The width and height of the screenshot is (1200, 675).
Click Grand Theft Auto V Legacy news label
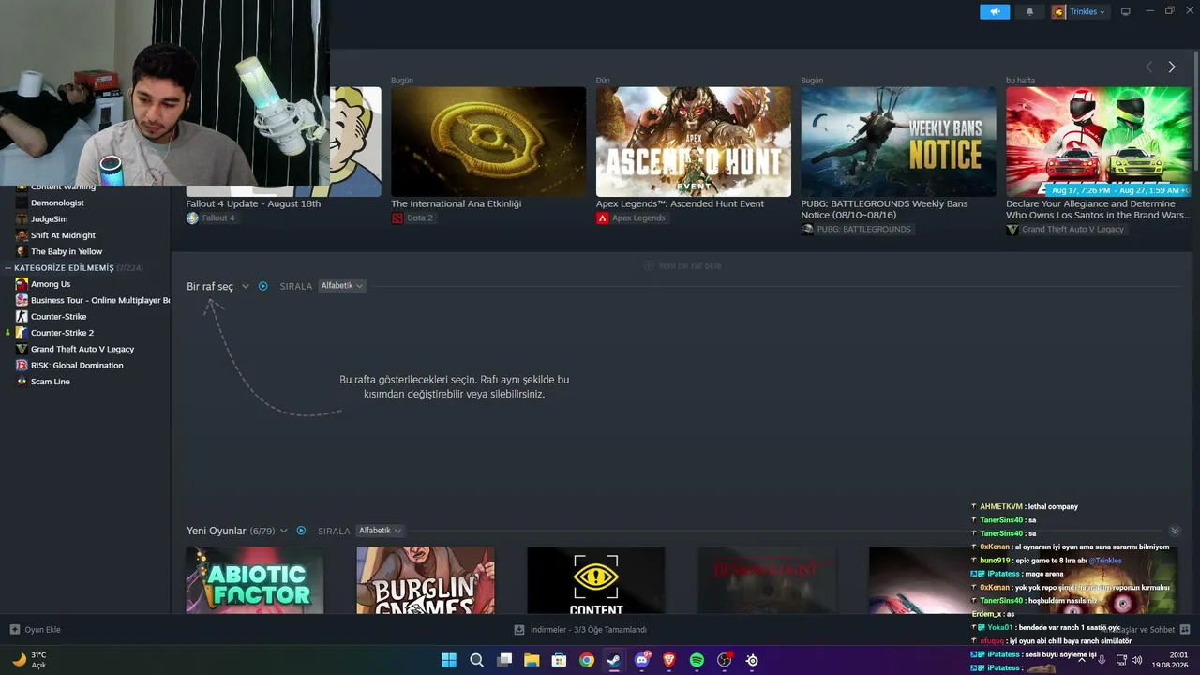coord(1065,230)
